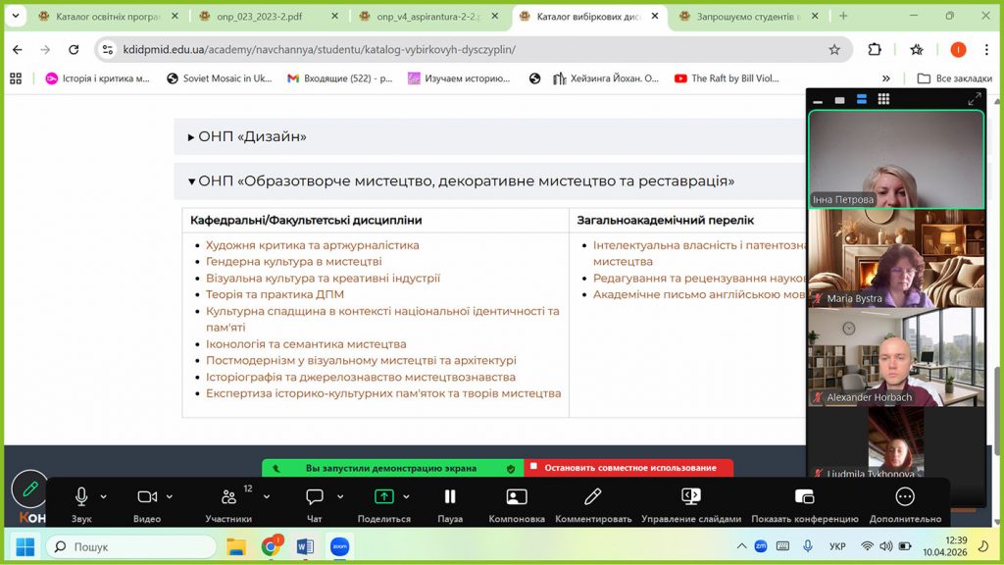
Task: Click the Windows taskbar 'Пошук' search box
Action: click(x=131, y=546)
